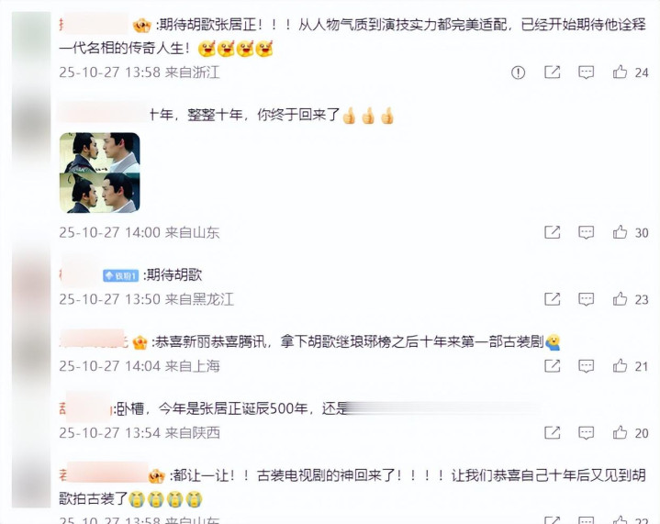Screen dimensions: 660x524
Task: Share the Shanghai comment about 琅琊榜
Action: pyautogui.click(x=552, y=366)
